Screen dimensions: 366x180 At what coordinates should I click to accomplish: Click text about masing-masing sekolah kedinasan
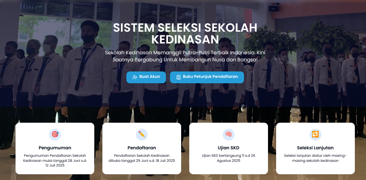(x=315, y=158)
